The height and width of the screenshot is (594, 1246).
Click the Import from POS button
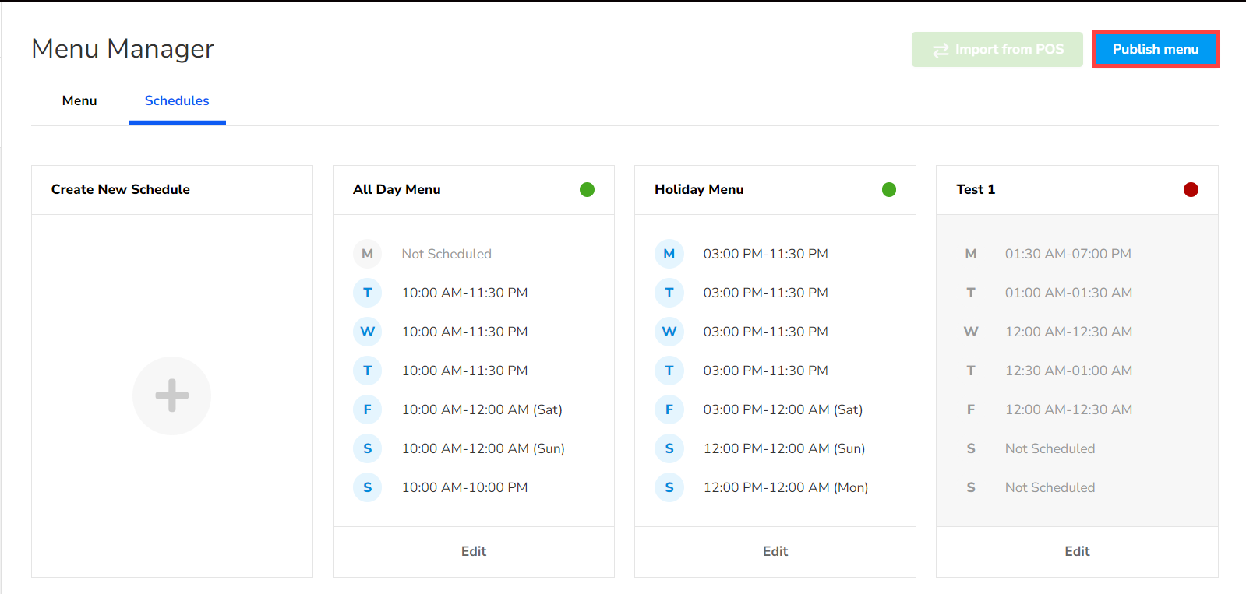click(x=997, y=49)
